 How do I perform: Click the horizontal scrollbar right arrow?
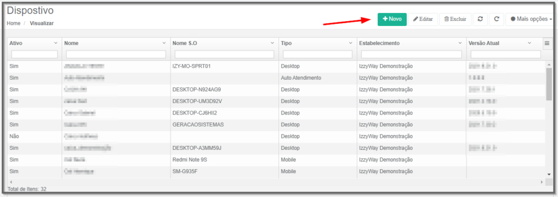coord(542,182)
